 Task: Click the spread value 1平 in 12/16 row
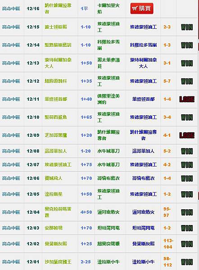84,9
